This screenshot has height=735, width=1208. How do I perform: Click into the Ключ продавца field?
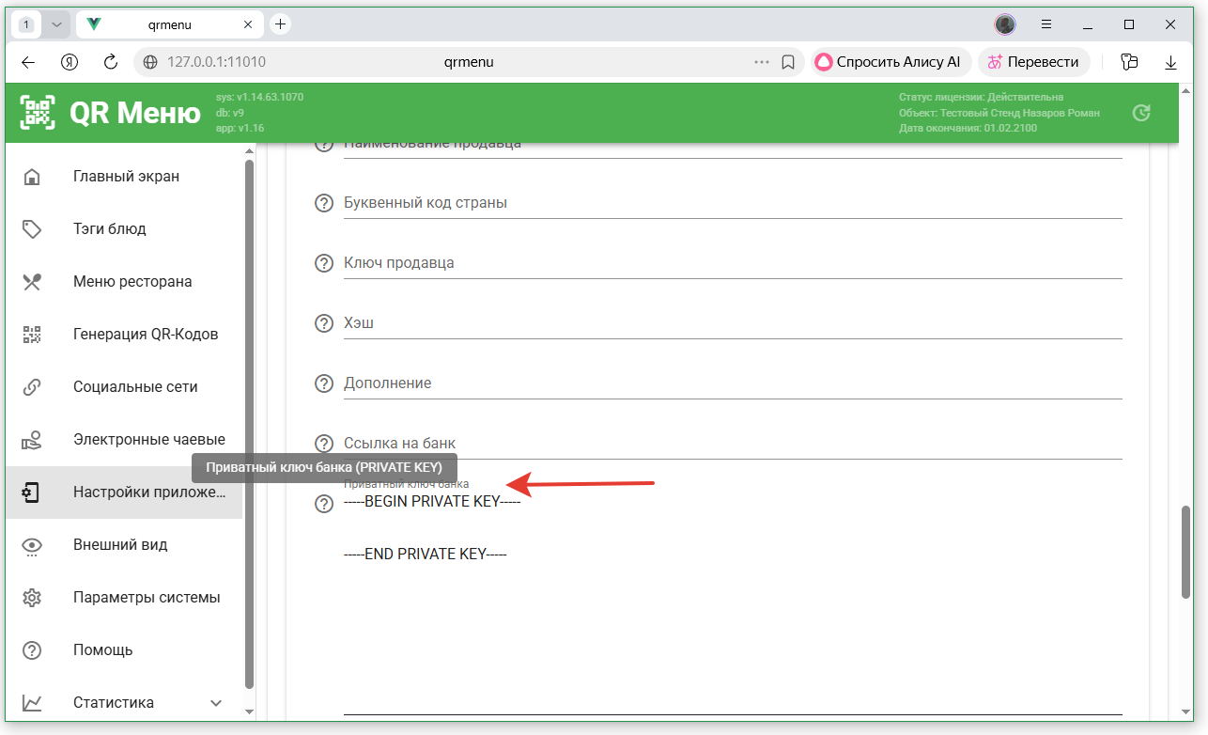coord(733,263)
